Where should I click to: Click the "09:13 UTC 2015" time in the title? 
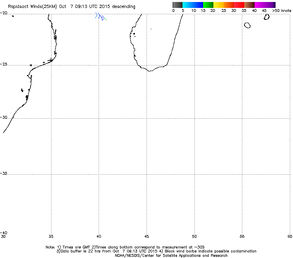point(92,6)
